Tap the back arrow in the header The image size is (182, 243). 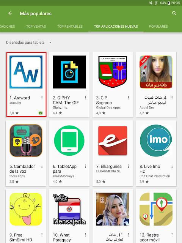click(x=10, y=13)
